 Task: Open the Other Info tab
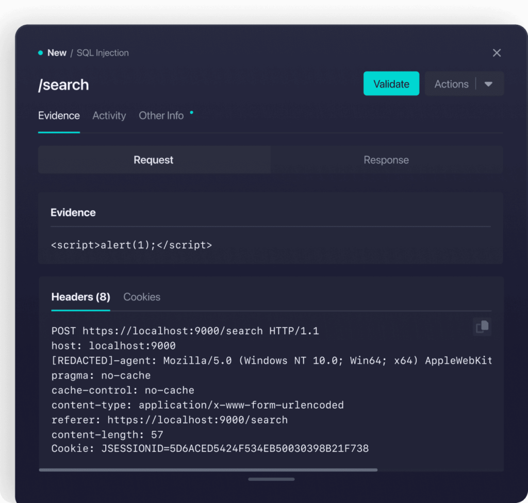[x=161, y=116]
